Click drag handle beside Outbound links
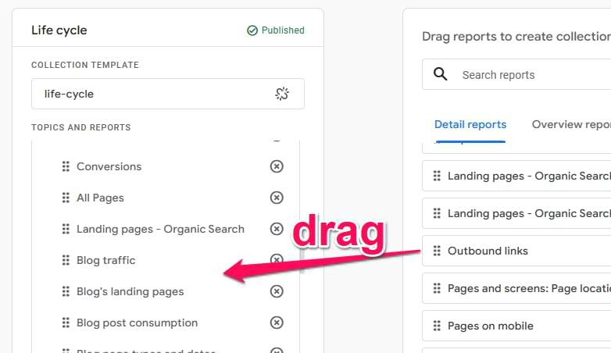The width and height of the screenshot is (611, 353). (436, 251)
